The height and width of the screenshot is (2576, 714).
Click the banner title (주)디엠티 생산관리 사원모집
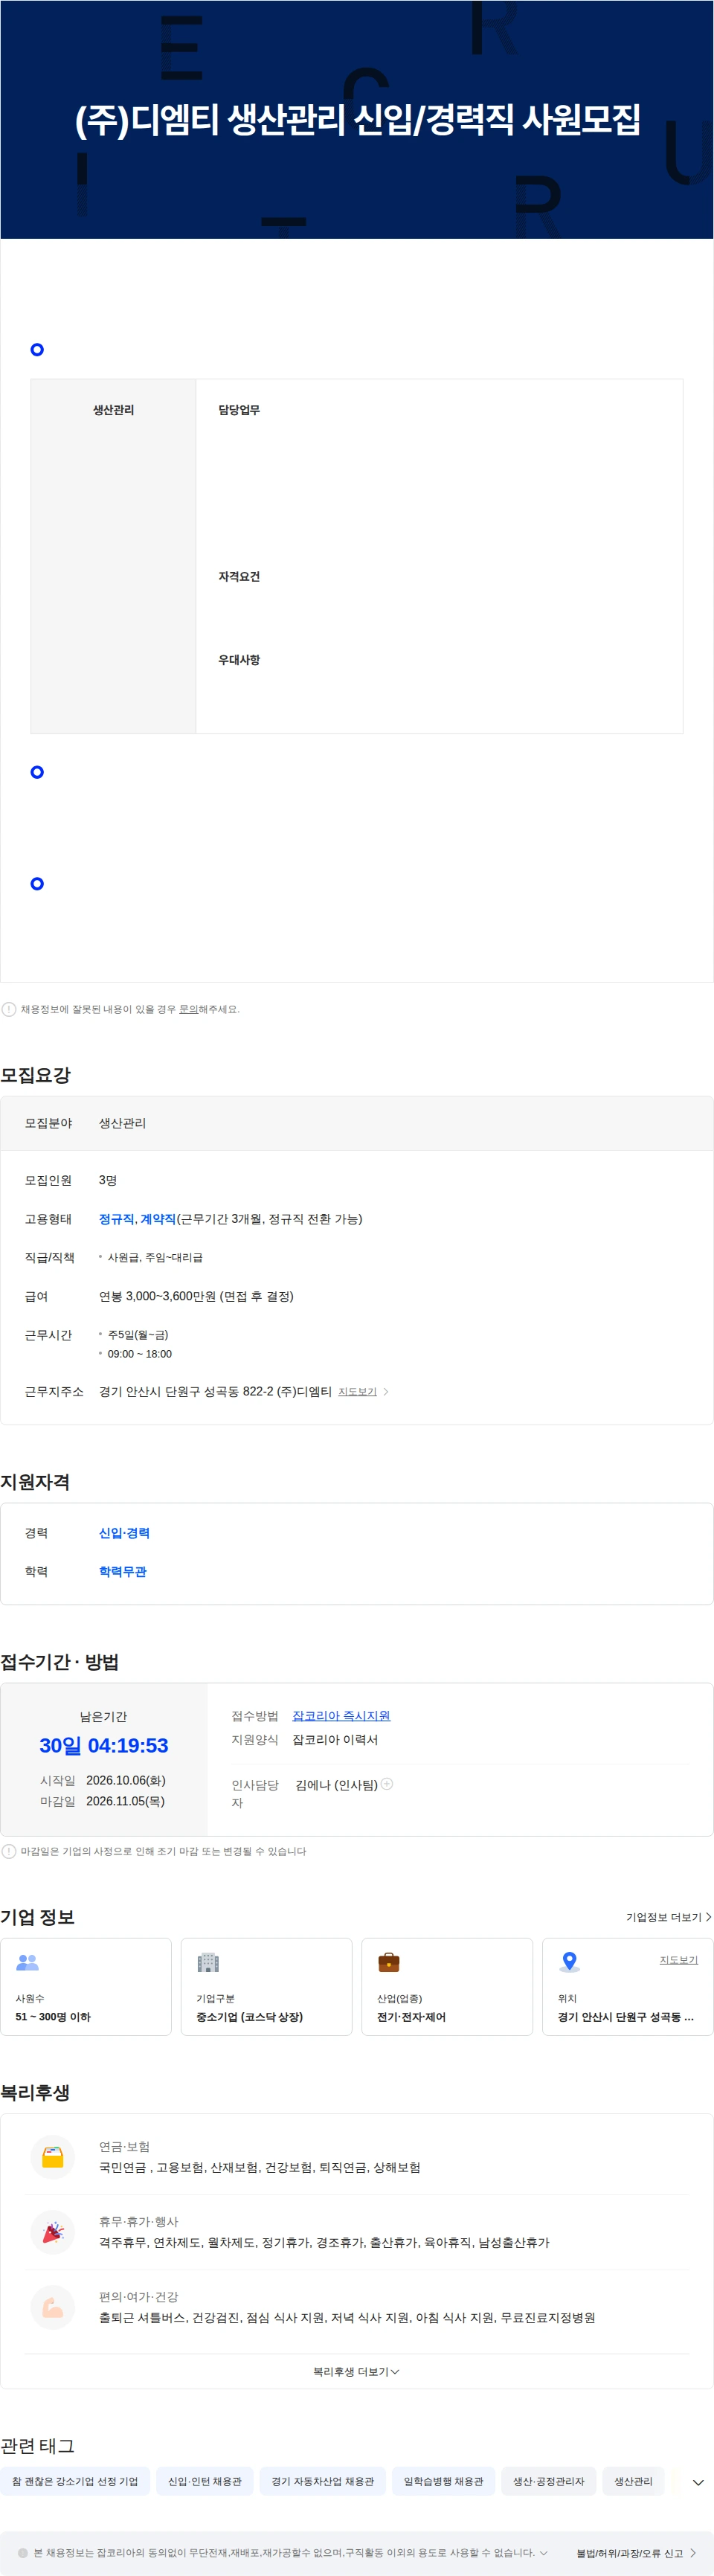pos(357,119)
